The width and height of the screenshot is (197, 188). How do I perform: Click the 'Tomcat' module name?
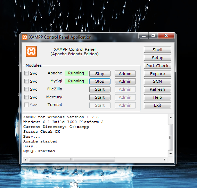55,105
